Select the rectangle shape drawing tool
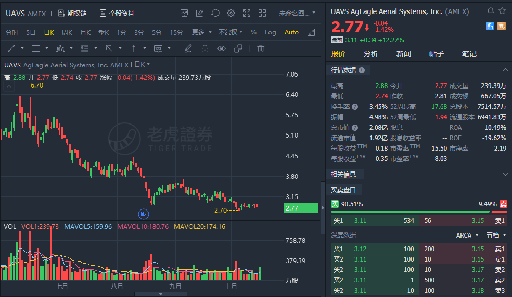512x297 pixels. (35, 49)
